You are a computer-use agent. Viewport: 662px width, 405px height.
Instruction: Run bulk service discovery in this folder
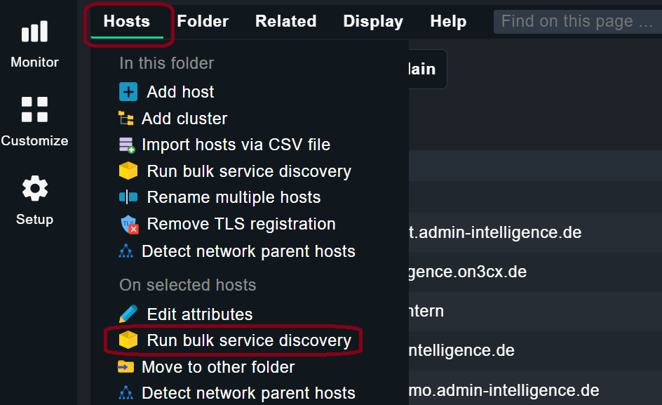[248, 171]
